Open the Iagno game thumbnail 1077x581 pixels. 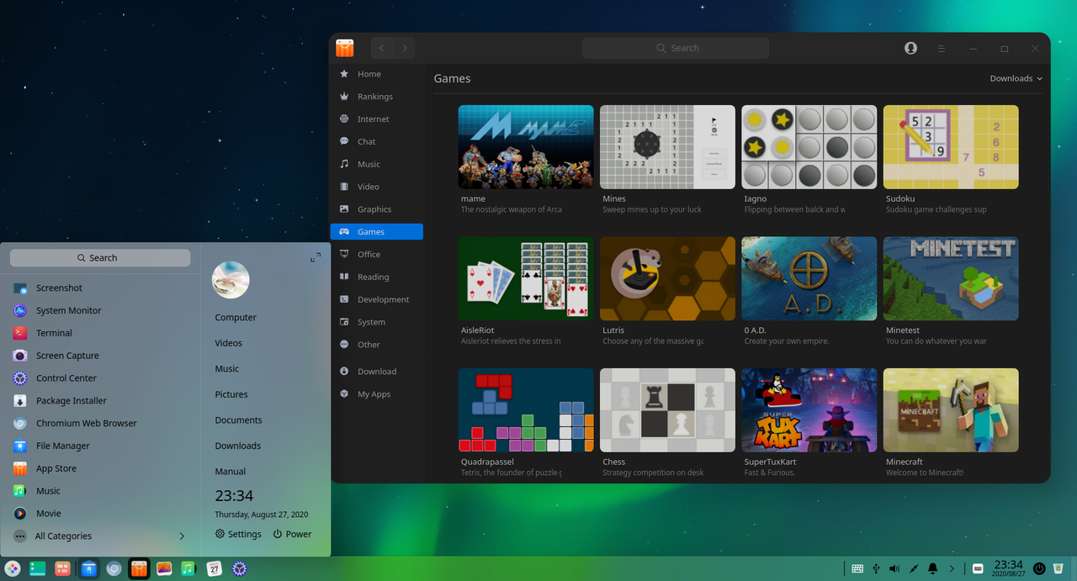[x=809, y=147]
